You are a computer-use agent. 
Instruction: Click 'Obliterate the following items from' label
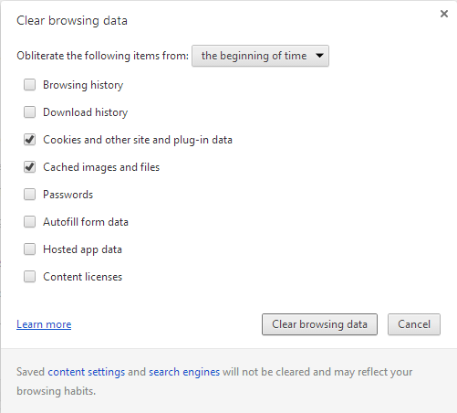(x=102, y=56)
